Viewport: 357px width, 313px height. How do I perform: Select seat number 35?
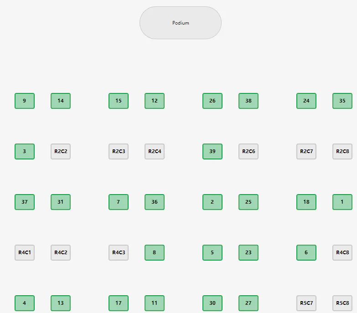(342, 101)
